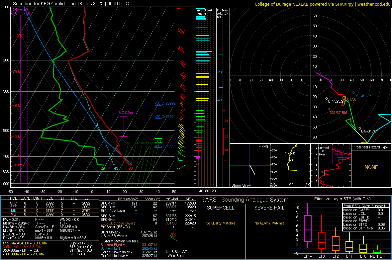Click '700-500mb LR = 6.2 C/km'

(23, 254)
